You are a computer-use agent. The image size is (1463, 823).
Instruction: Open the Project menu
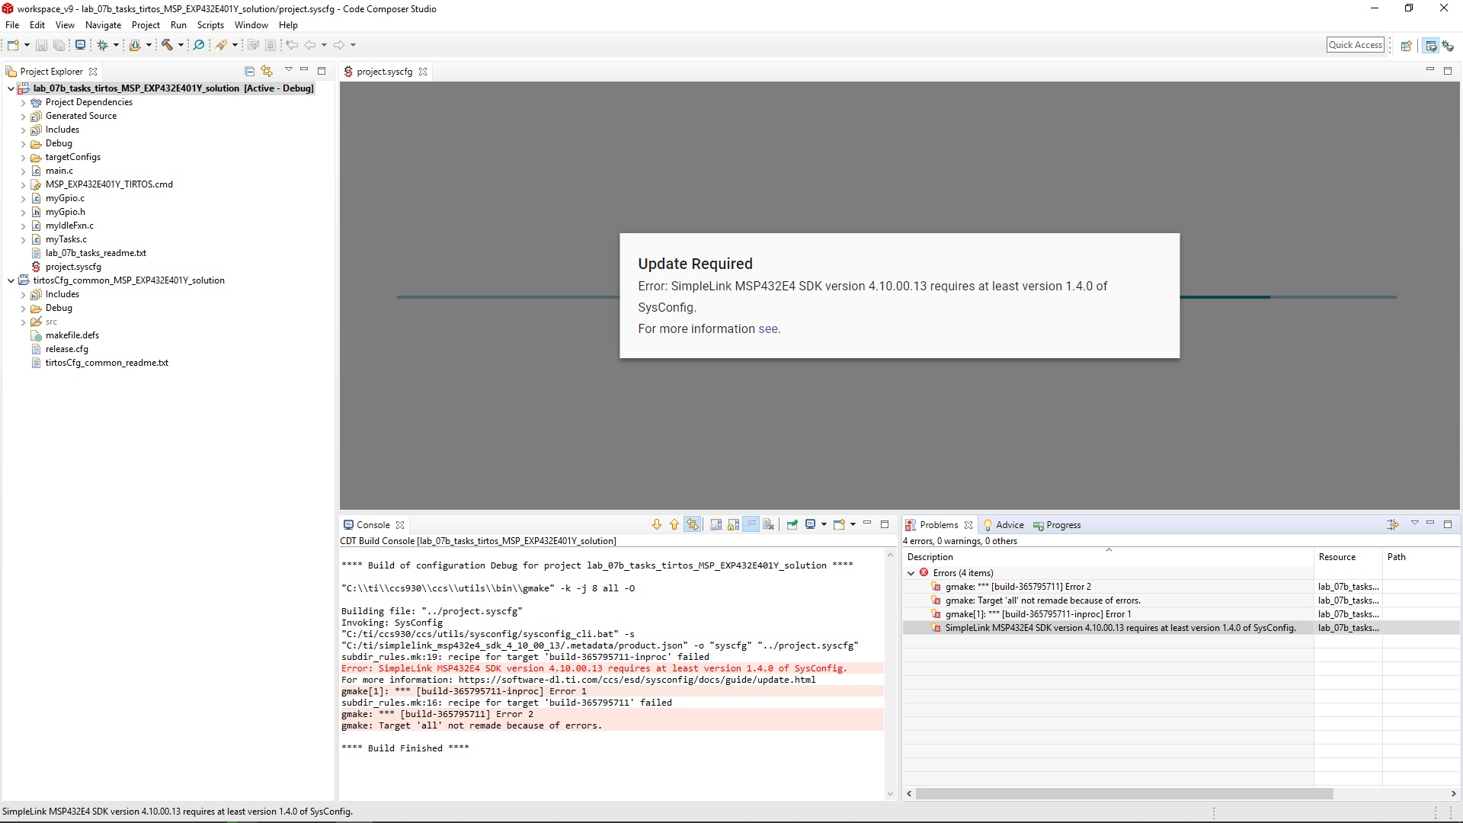point(146,25)
